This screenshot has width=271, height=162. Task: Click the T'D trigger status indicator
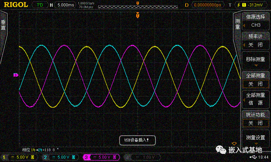40,5
